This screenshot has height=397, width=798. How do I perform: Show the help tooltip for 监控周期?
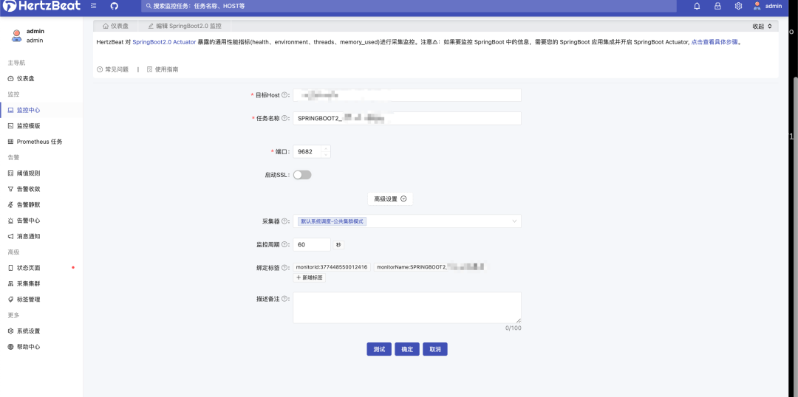pyautogui.click(x=284, y=244)
